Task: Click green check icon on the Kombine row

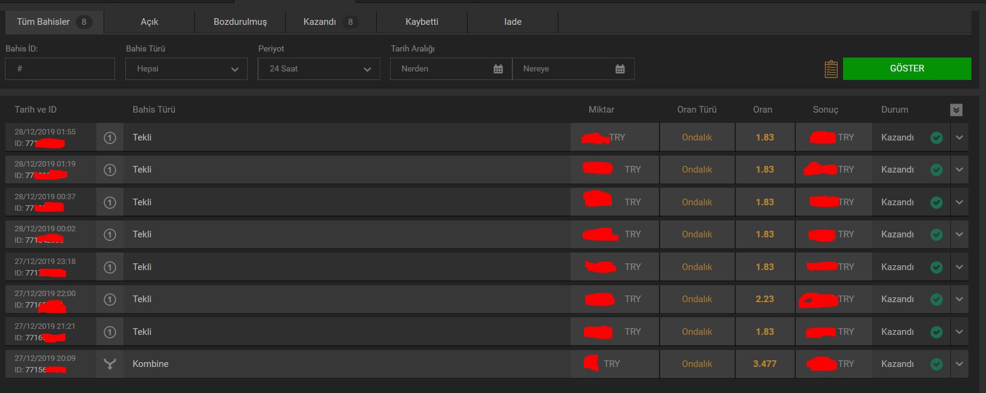Action: pyautogui.click(x=936, y=364)
